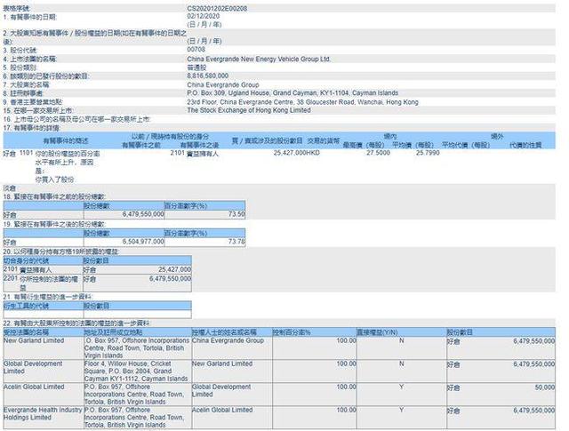Select Evergrande Health Industry Holdings Limited
Viewport: 569px width, 431px height.
coord(43,413)
